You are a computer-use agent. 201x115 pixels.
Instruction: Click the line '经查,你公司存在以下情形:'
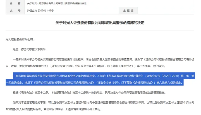click(30, 49)
